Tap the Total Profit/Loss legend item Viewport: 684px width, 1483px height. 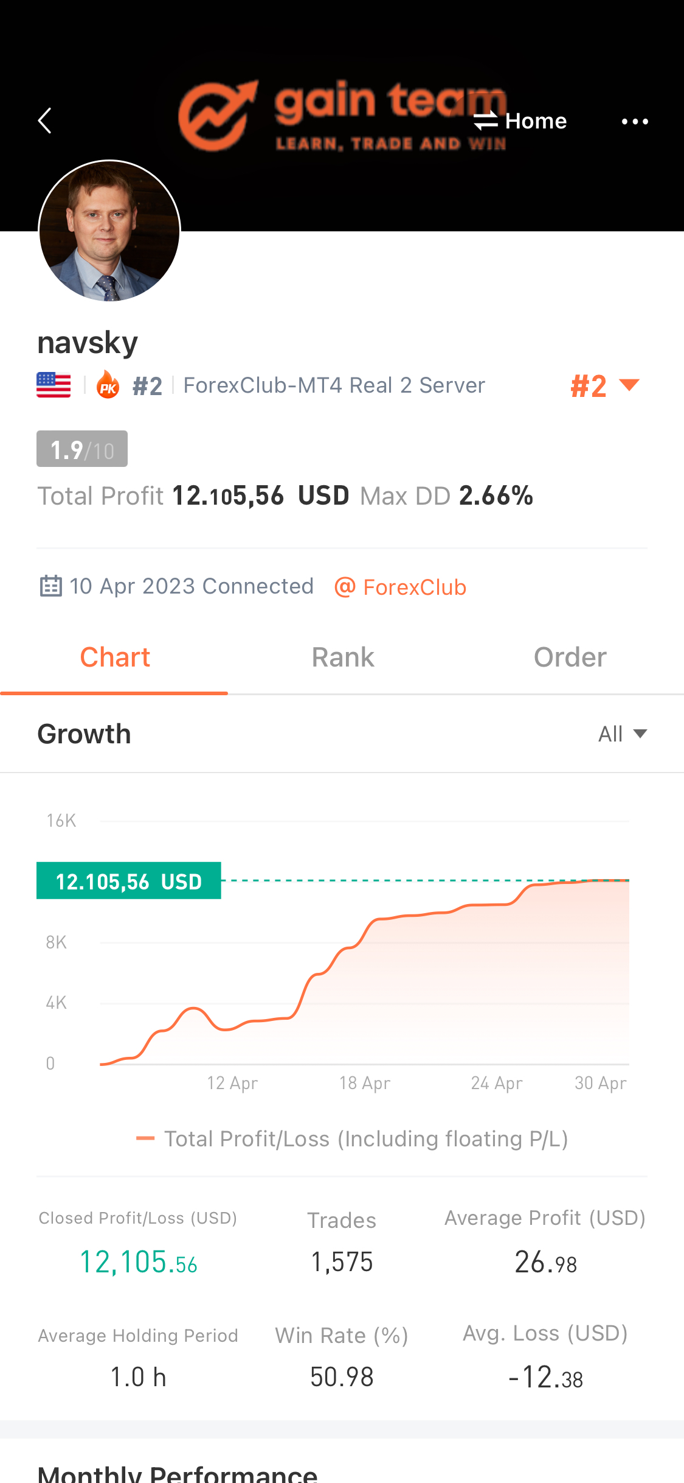tap(353, 1139)
